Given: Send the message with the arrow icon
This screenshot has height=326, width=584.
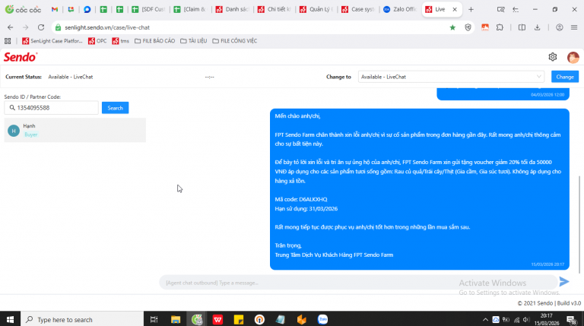Looking at the screenshot, I should tap(564, 282).
